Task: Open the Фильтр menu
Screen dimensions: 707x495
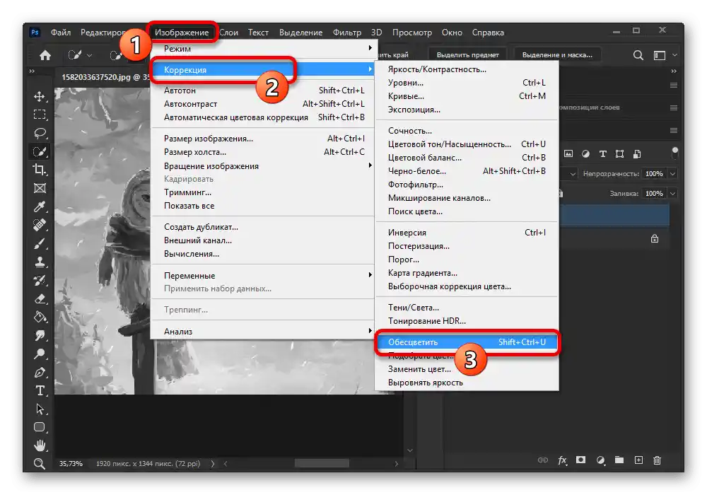Action: pos(346,32)
